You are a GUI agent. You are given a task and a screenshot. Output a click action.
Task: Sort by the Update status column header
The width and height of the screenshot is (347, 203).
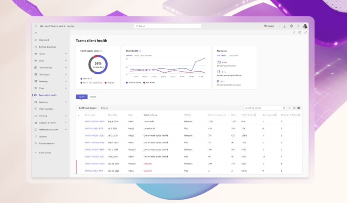pyautogui.click(x=150, y=115)
